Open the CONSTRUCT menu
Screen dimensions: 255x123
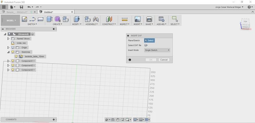(x=109, y=24)
